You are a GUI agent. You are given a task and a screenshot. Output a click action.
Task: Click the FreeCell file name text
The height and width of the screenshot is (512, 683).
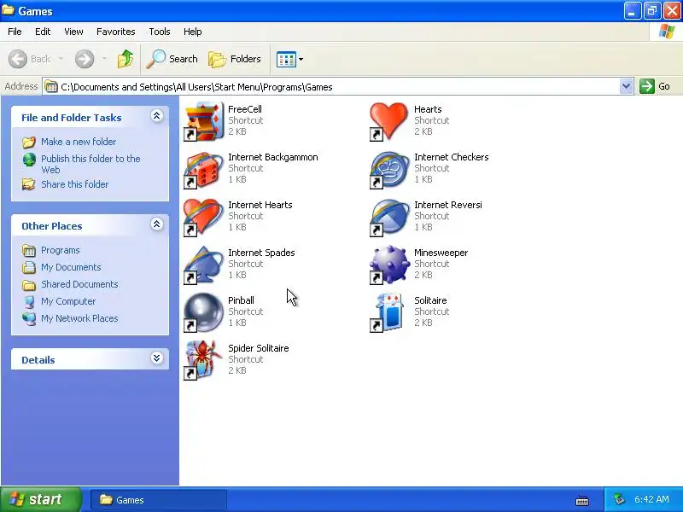pos(245,109)
